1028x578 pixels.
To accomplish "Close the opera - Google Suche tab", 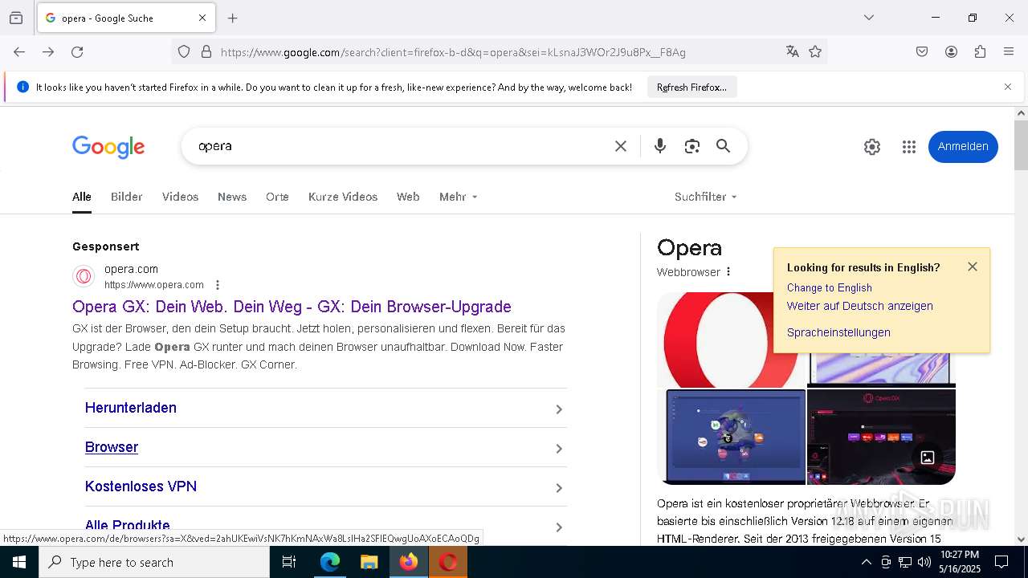I will [x=202, y=18].
